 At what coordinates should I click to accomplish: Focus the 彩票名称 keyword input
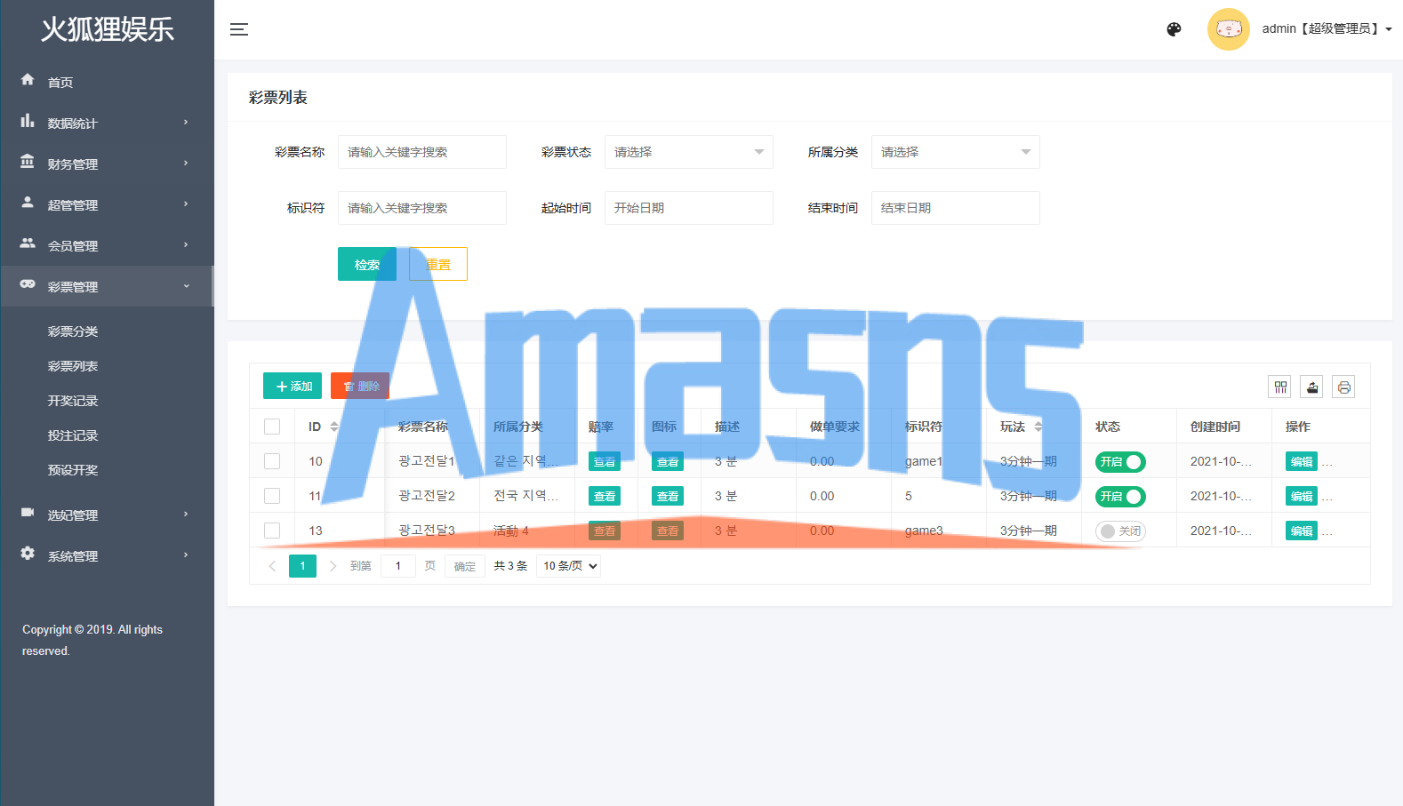(422, 152)
